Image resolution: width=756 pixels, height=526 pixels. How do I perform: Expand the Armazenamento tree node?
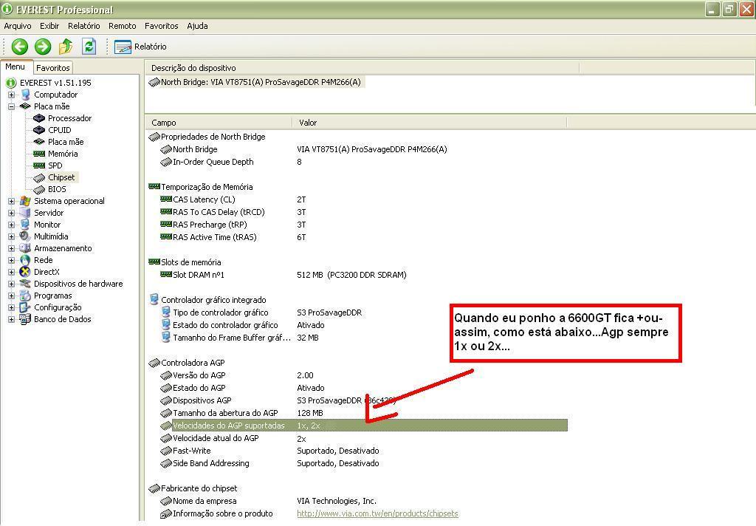(12, 248)
